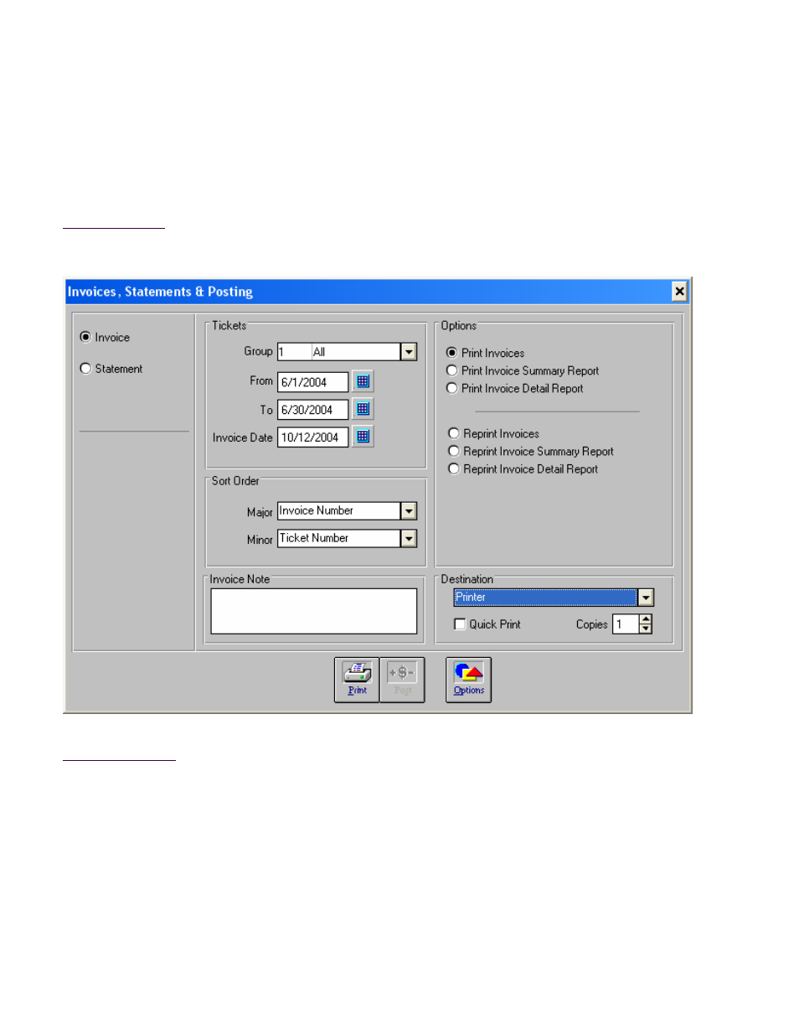Open calendar picker for From date

363,381
